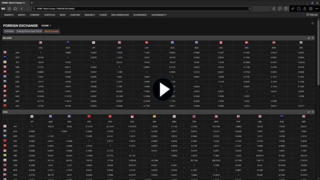Click the help question mark icon in top toolbar
The image size is (320, 180).
pos(286,8)
